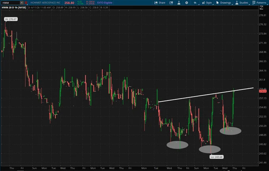Click the chart snapshot clock icon
The image size is (269, 171).
point(171,3)
